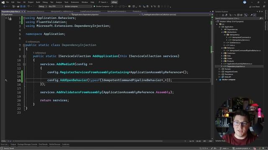Expand the Domain project
Screen dimensions: 268x150
coord(219,69)
